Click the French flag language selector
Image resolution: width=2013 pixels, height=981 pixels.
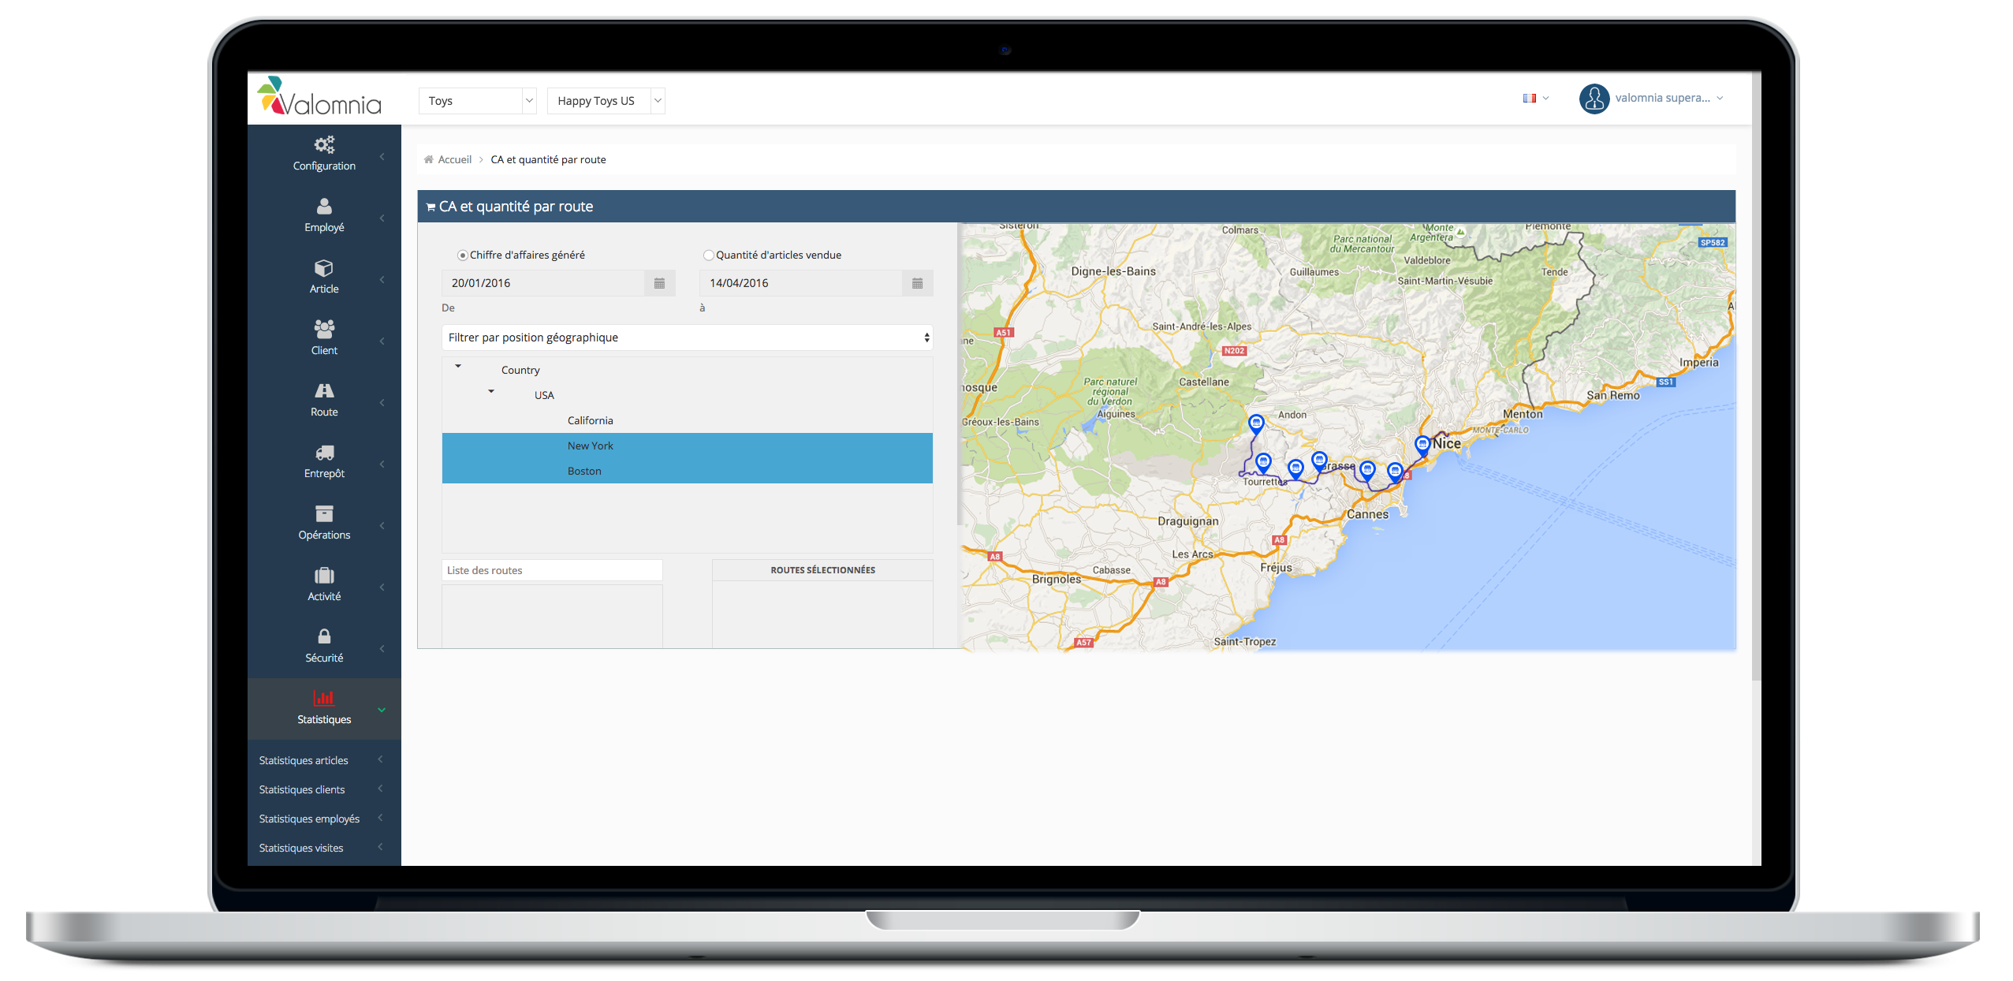1530,99
